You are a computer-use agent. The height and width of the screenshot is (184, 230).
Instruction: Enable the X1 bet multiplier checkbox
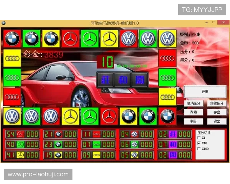point(199,138)
